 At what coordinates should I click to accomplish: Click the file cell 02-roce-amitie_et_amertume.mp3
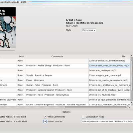coord(109,61)
